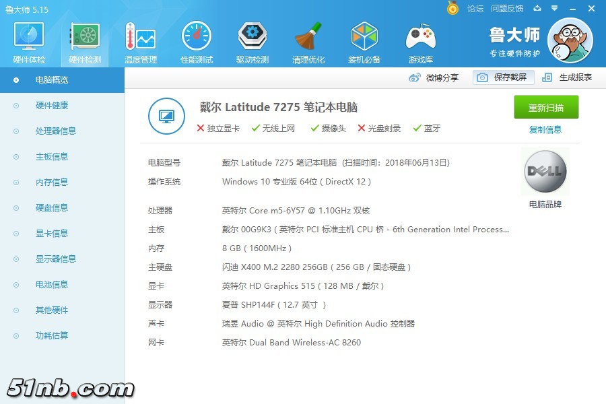Browse the 游戏库 game library
The width and height of the screenshot is (606, 404).
pos(420,40)
